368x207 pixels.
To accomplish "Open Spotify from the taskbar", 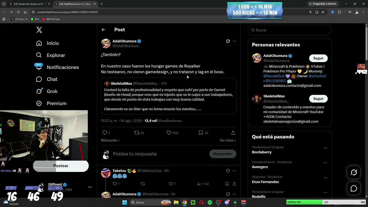I will click(x=210, y=202).
